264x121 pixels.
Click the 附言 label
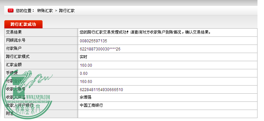[x=10, y=114]
